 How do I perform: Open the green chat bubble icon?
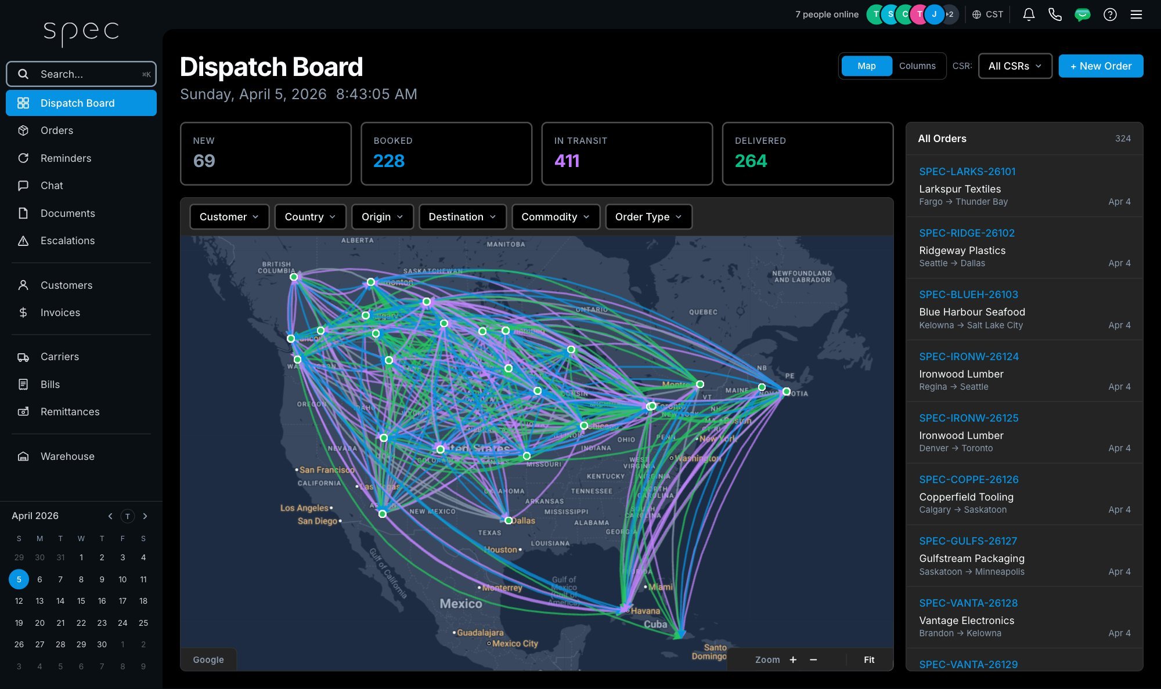point(1082,14)
